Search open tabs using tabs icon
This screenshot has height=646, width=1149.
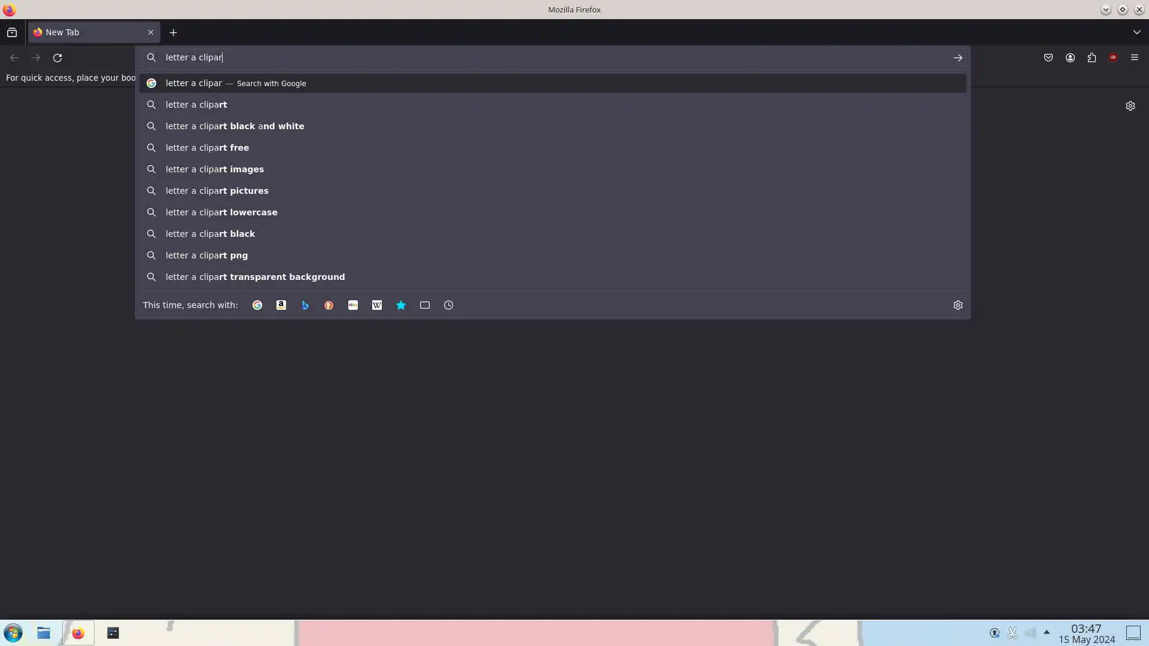point(425,305)
